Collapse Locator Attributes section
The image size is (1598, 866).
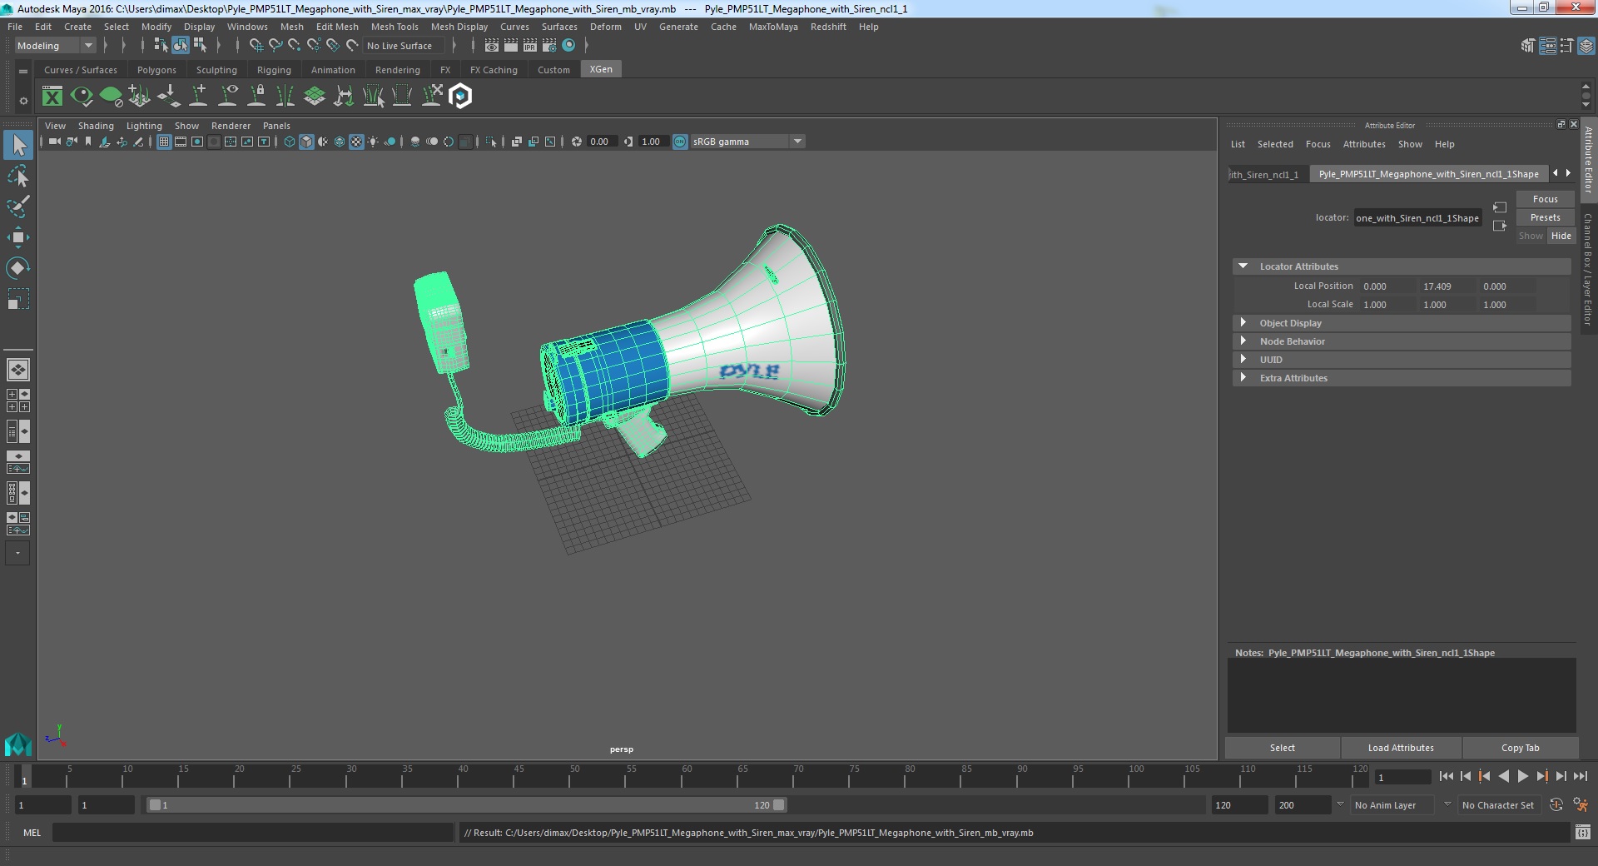coord(1243,266)
